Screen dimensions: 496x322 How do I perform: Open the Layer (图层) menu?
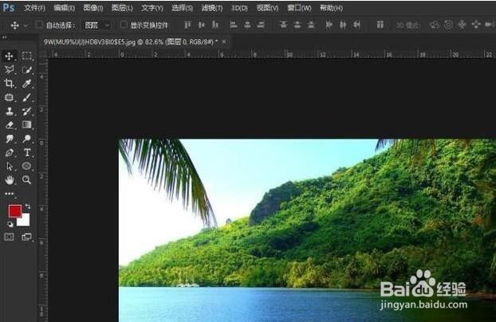122,8
